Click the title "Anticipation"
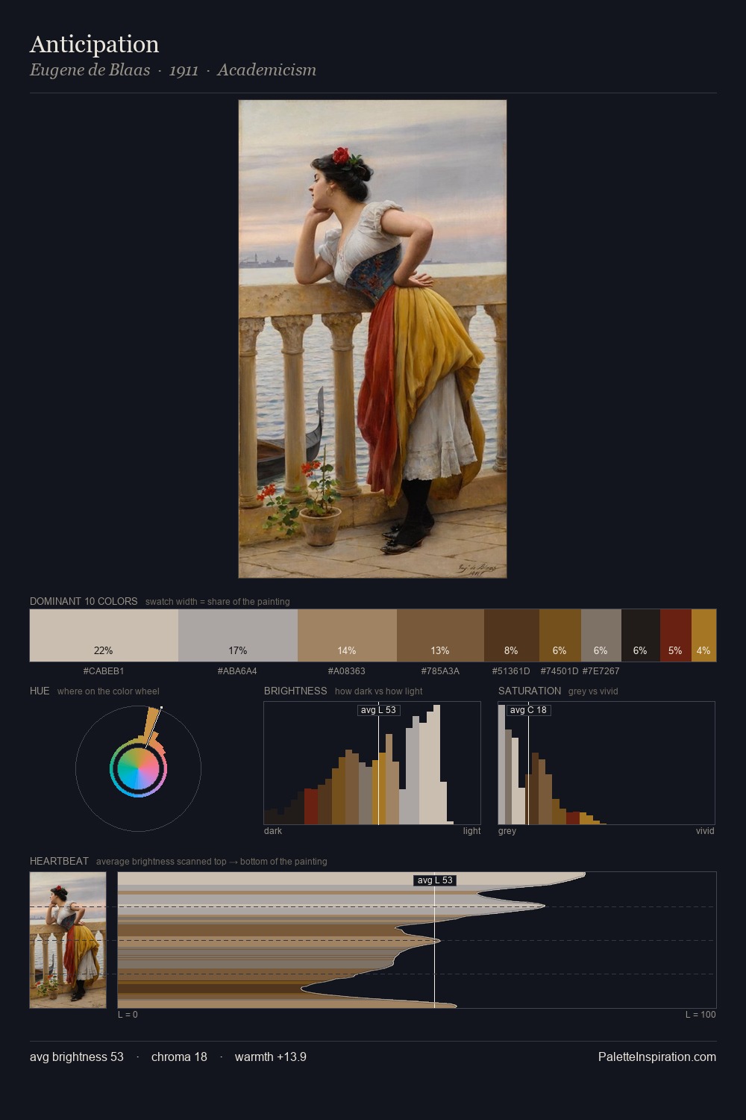746x1120 pixels. [94, 44]
